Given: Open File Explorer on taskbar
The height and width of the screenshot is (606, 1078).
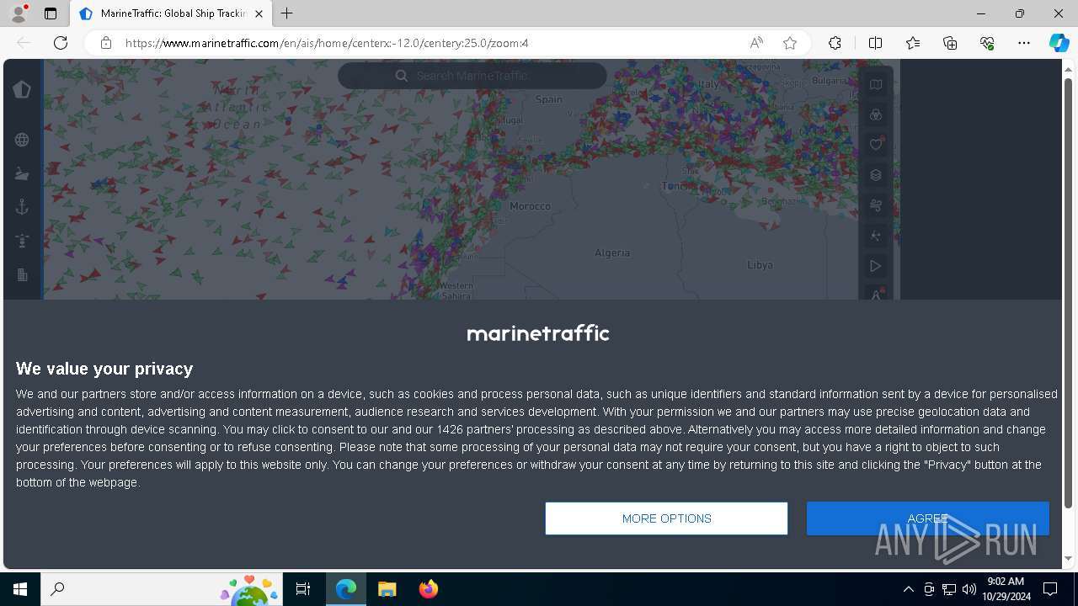Looking at the screenshot, I should tap(387, 589).
